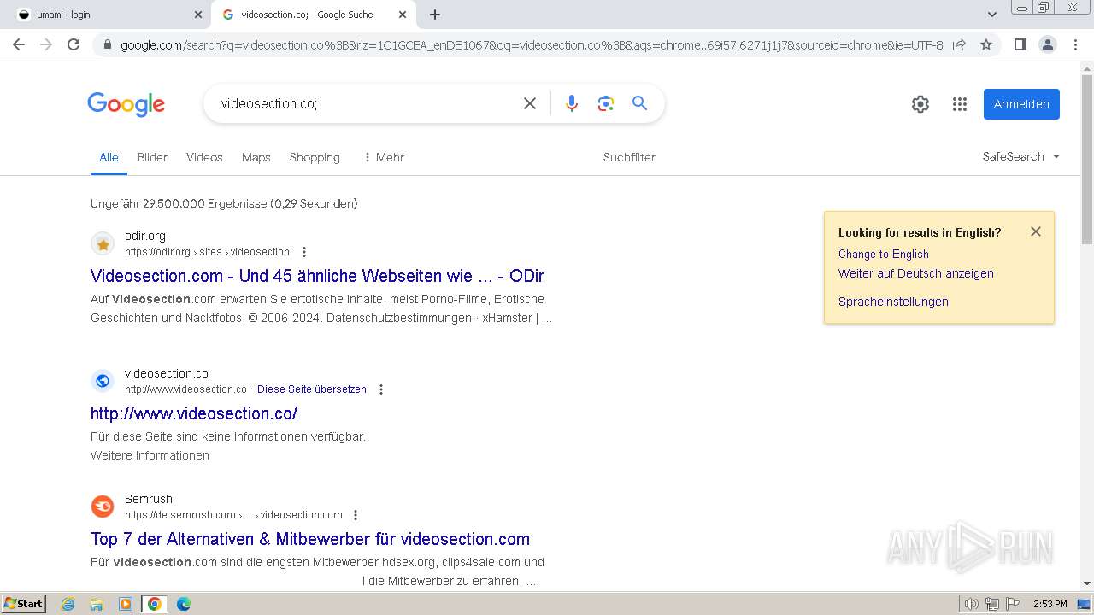1094x615 pixels.
Task: Open new tab with plus button
Action: pyautogui.click(x=435, y=15)
